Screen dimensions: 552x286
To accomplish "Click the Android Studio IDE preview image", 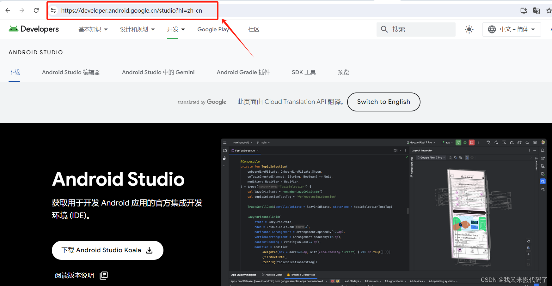I will [x=384, y=212].
